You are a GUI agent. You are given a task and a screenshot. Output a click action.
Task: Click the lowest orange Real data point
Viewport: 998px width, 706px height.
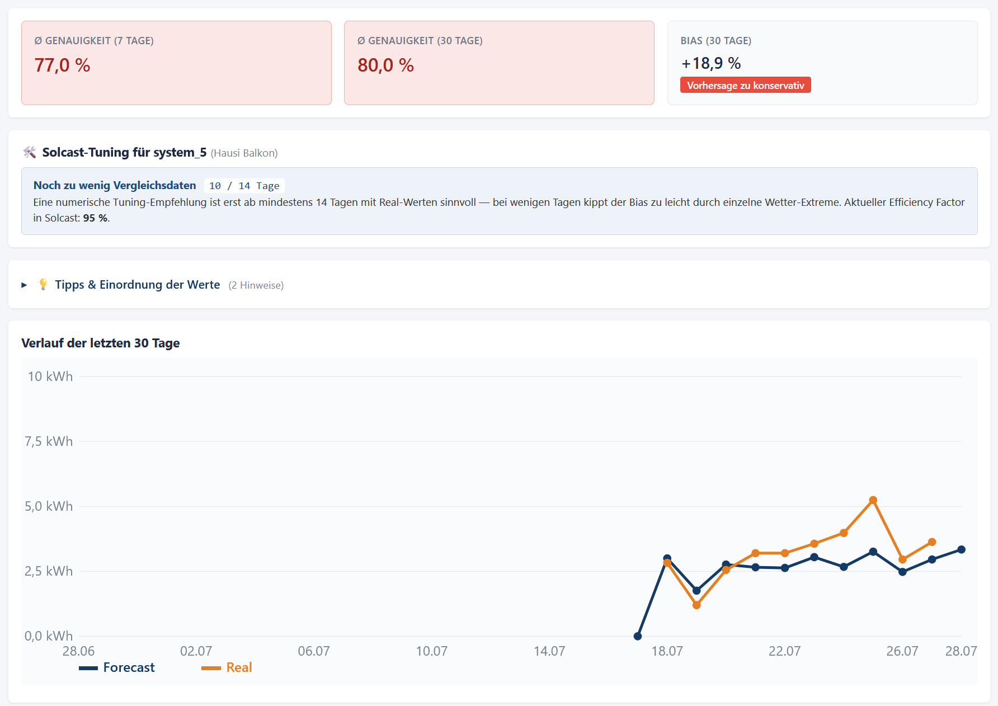click(696, 605)
